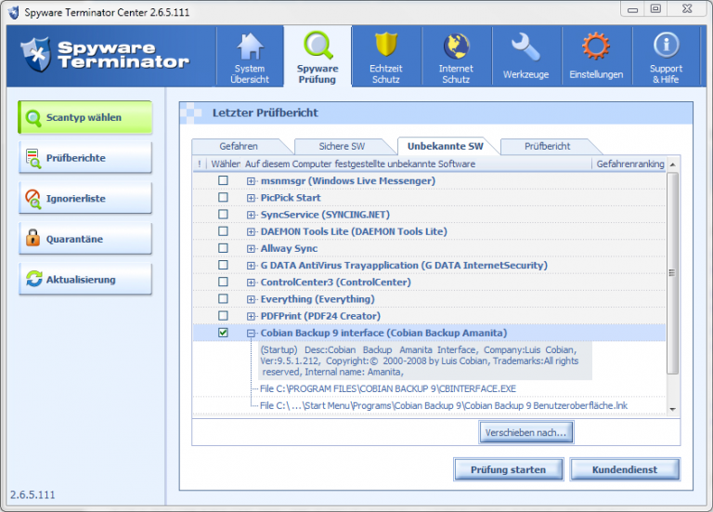Select the PicPick Start row text
Image resolution: width=713 pixels, height=512 pixels.
(291, 198)
